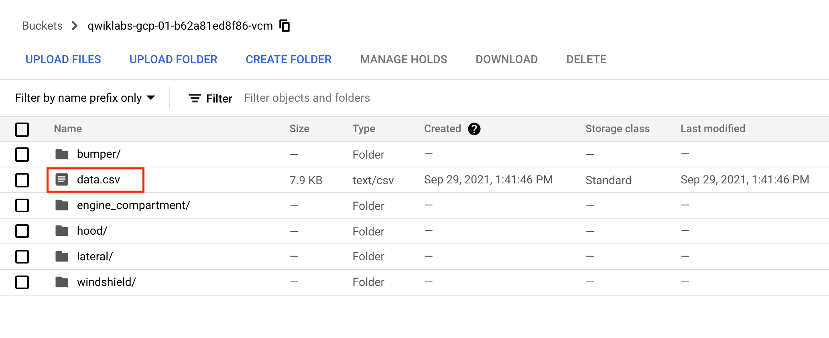Click the Created column help icon
The width and height of the screenshot is (829, 338).
tap(474, 129)
